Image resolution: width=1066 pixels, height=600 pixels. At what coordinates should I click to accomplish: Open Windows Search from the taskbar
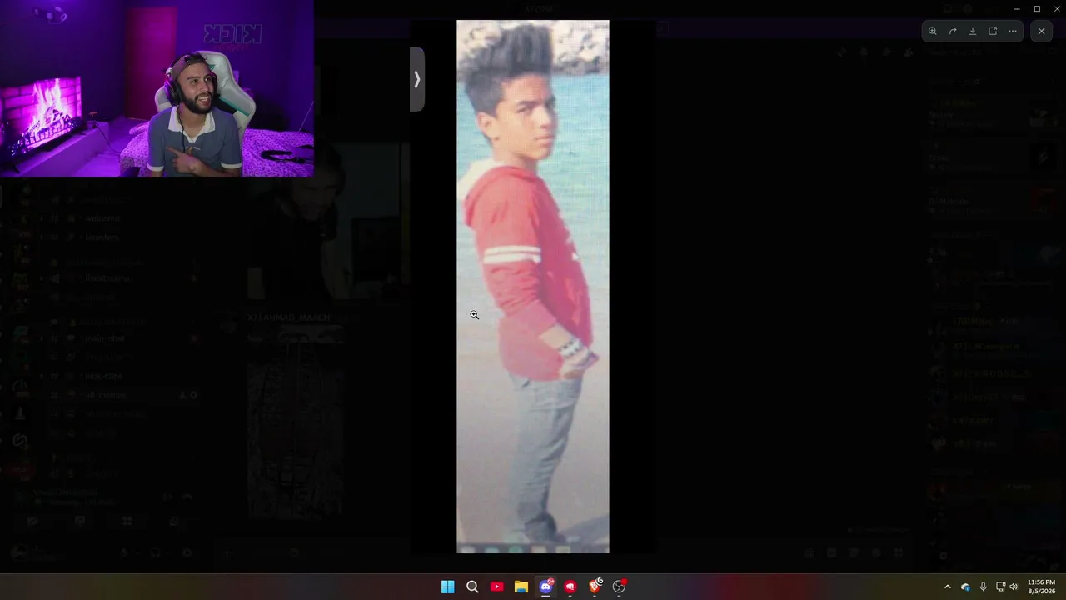click(472, 587)
